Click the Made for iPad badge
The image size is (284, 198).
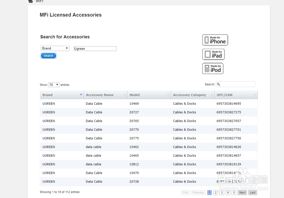tap(213, 54)
